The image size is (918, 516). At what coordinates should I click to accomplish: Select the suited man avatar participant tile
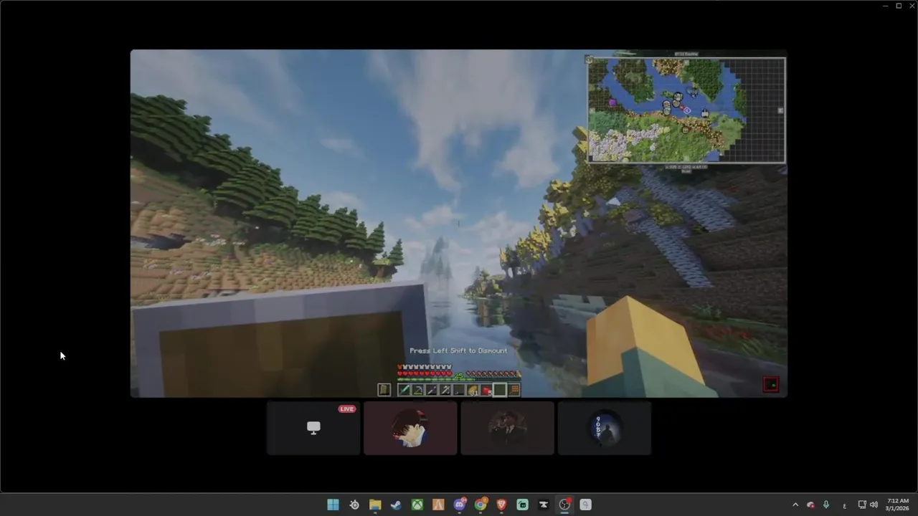click(507, 428)
